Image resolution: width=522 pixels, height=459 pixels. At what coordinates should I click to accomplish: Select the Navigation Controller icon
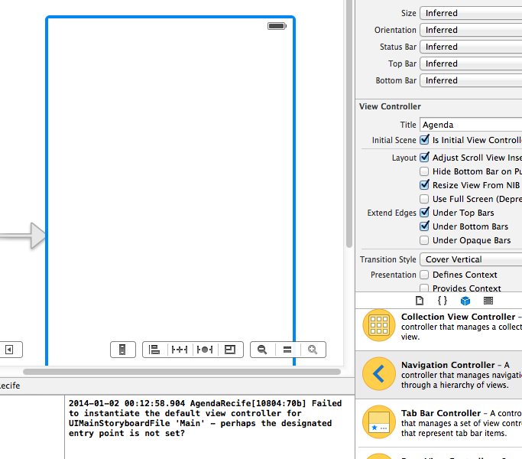(379, 373)
